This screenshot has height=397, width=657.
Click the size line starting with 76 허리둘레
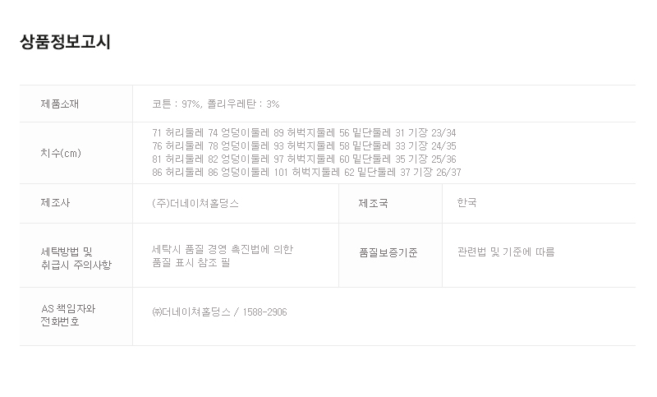click(304, 146)
